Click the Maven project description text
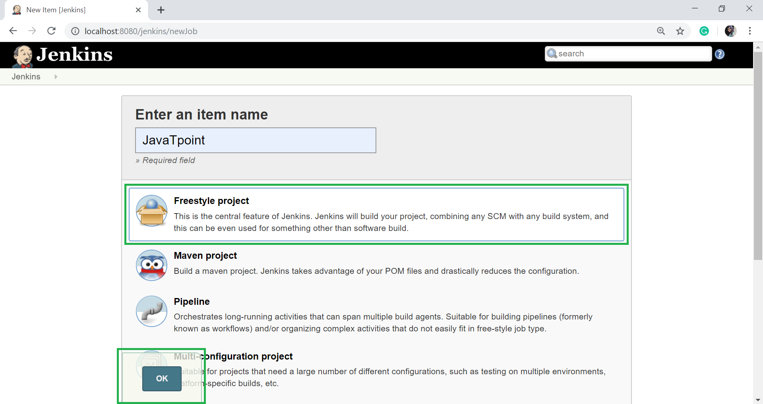 (376, 271)
